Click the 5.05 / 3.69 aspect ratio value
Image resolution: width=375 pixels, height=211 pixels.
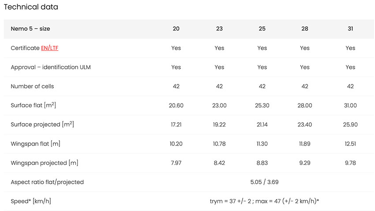point(265,182)
